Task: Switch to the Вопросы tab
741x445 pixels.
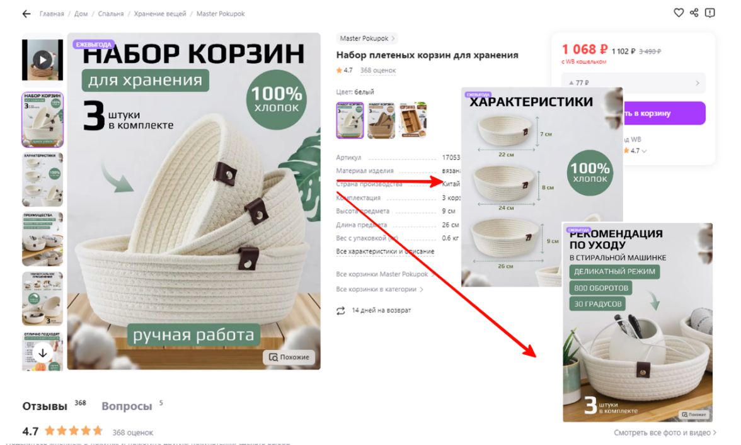Action: pos(127,407)
